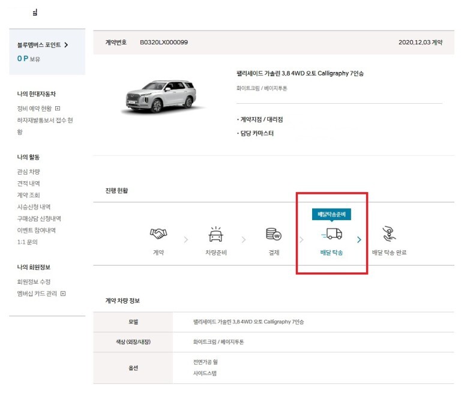Click the 0 P 보유 points value
464x393 pixels.
pos(28,59)
